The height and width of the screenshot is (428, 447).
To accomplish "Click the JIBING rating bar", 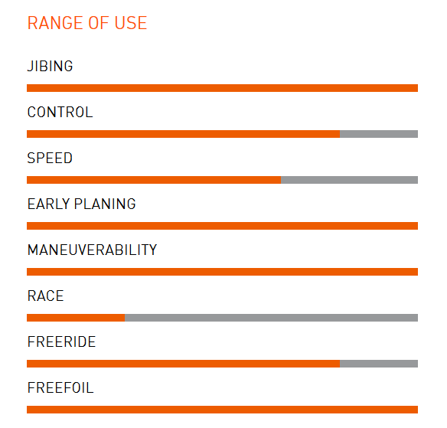I will pyautogui.click(x=223, y=88).
